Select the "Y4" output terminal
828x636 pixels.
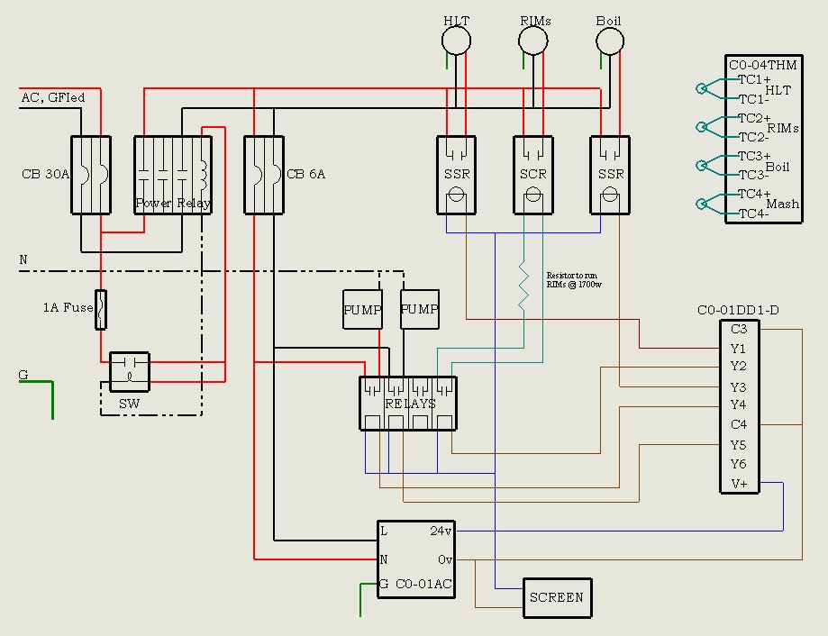coord(738,404)
